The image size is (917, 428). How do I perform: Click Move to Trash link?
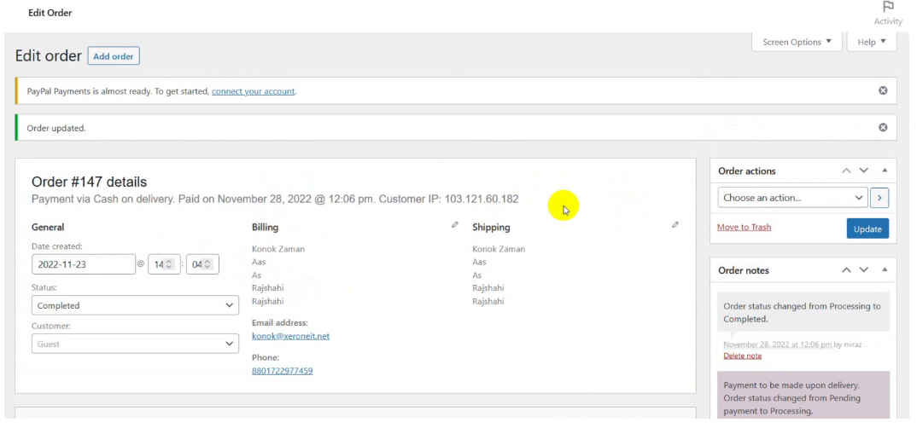(744, 227)
